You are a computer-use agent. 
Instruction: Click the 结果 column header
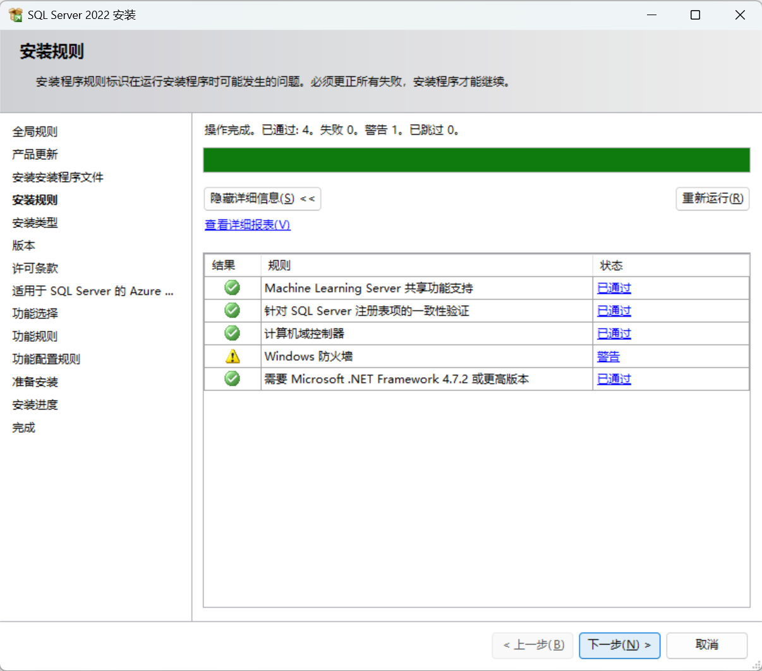(x=233, y=265)
